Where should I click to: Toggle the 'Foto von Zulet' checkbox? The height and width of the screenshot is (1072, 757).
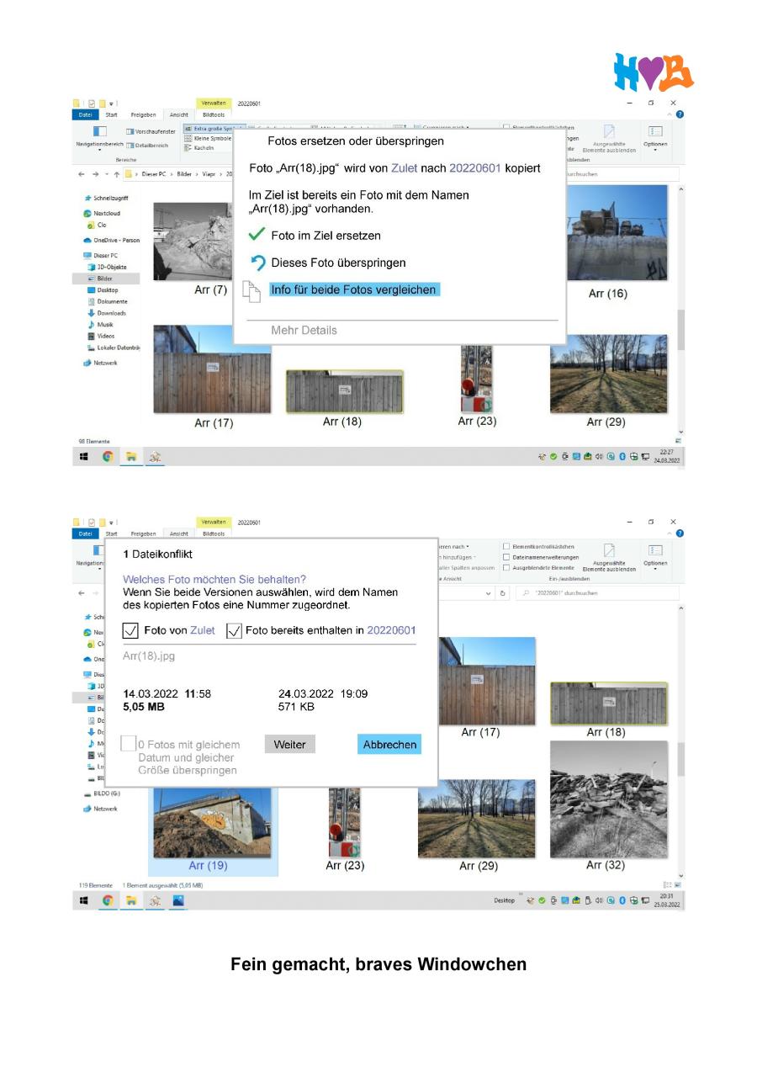pyautogui.click(x=130, y=630)
